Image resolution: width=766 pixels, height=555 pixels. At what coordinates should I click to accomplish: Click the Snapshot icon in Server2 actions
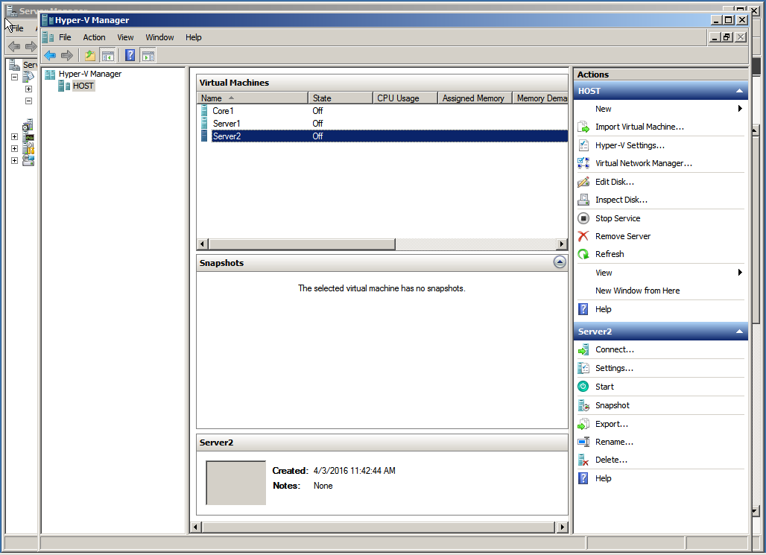click(583, 405)
